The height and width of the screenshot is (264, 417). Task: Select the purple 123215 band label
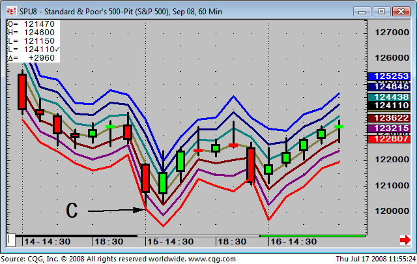click(x=388, y=128)
